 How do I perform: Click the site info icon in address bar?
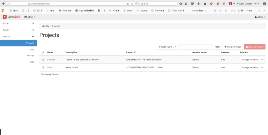(8, 4)
